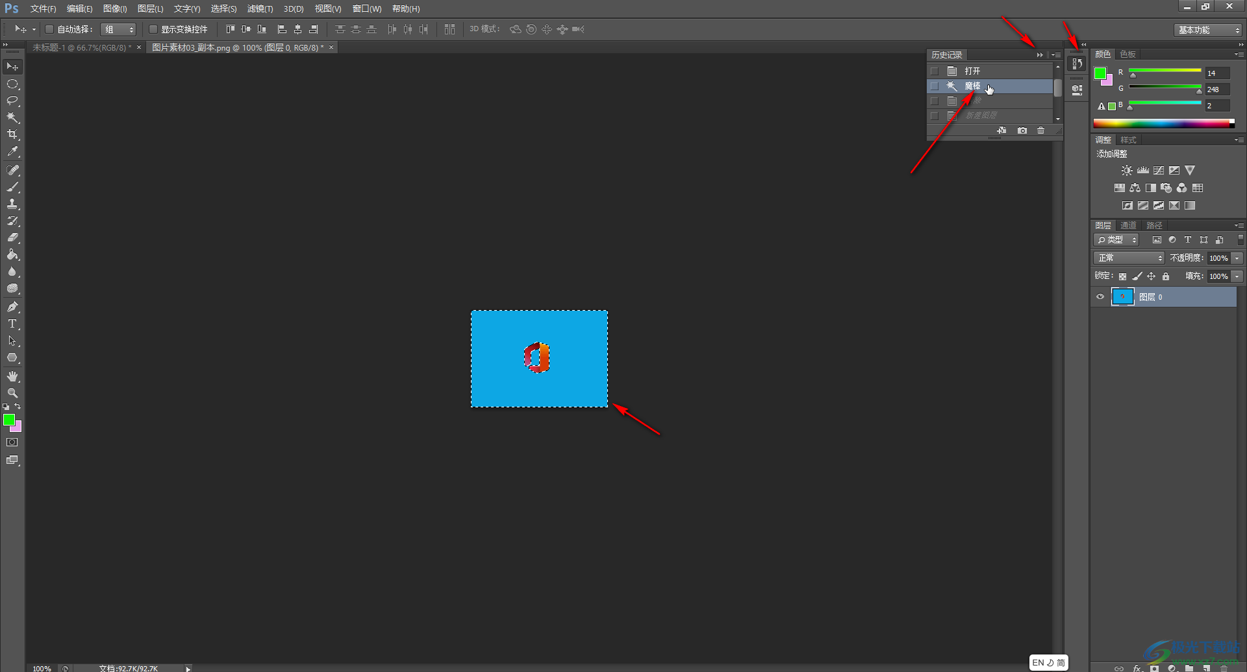This screenshot has height=672, width=1247.
Task: Select the Paint Bucket tool
Action: pos(12,255)
